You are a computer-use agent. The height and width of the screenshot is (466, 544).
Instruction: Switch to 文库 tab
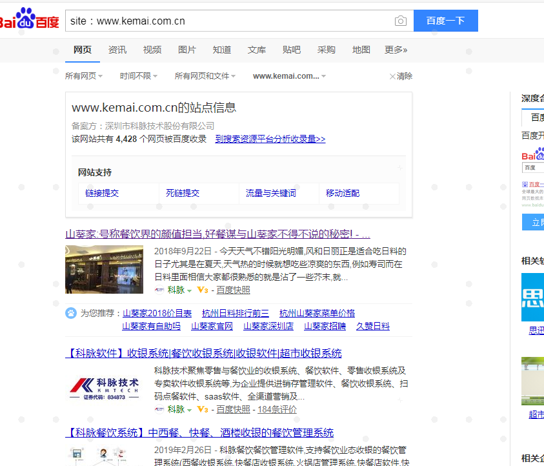click(257, 50)
